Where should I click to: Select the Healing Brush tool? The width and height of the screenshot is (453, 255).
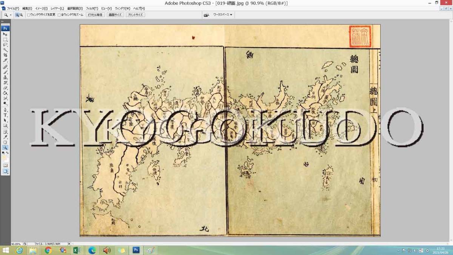pos(5,67)
